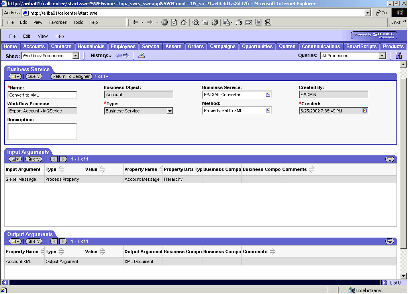Click Output Arguments previous record arrow
This screenshot has height=294, width=408.
(54, 241)
